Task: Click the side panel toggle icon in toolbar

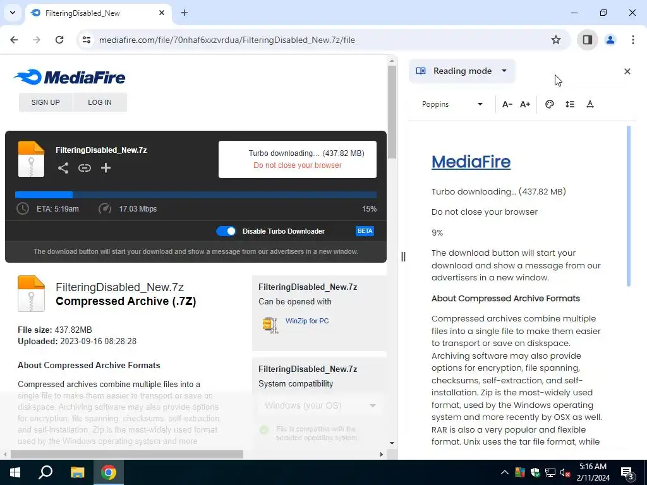Action: (588, 40)
